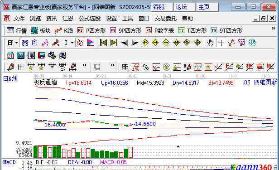Open the 日 period dropdown
279x170 pixels.
(x=13, y=43)
